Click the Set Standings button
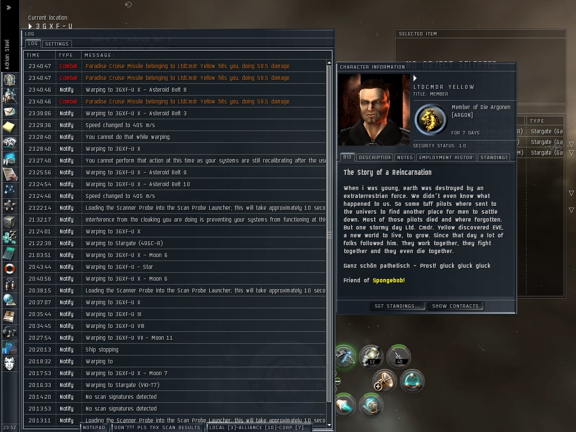Screen dimensions: 576x432 (397, 306)
